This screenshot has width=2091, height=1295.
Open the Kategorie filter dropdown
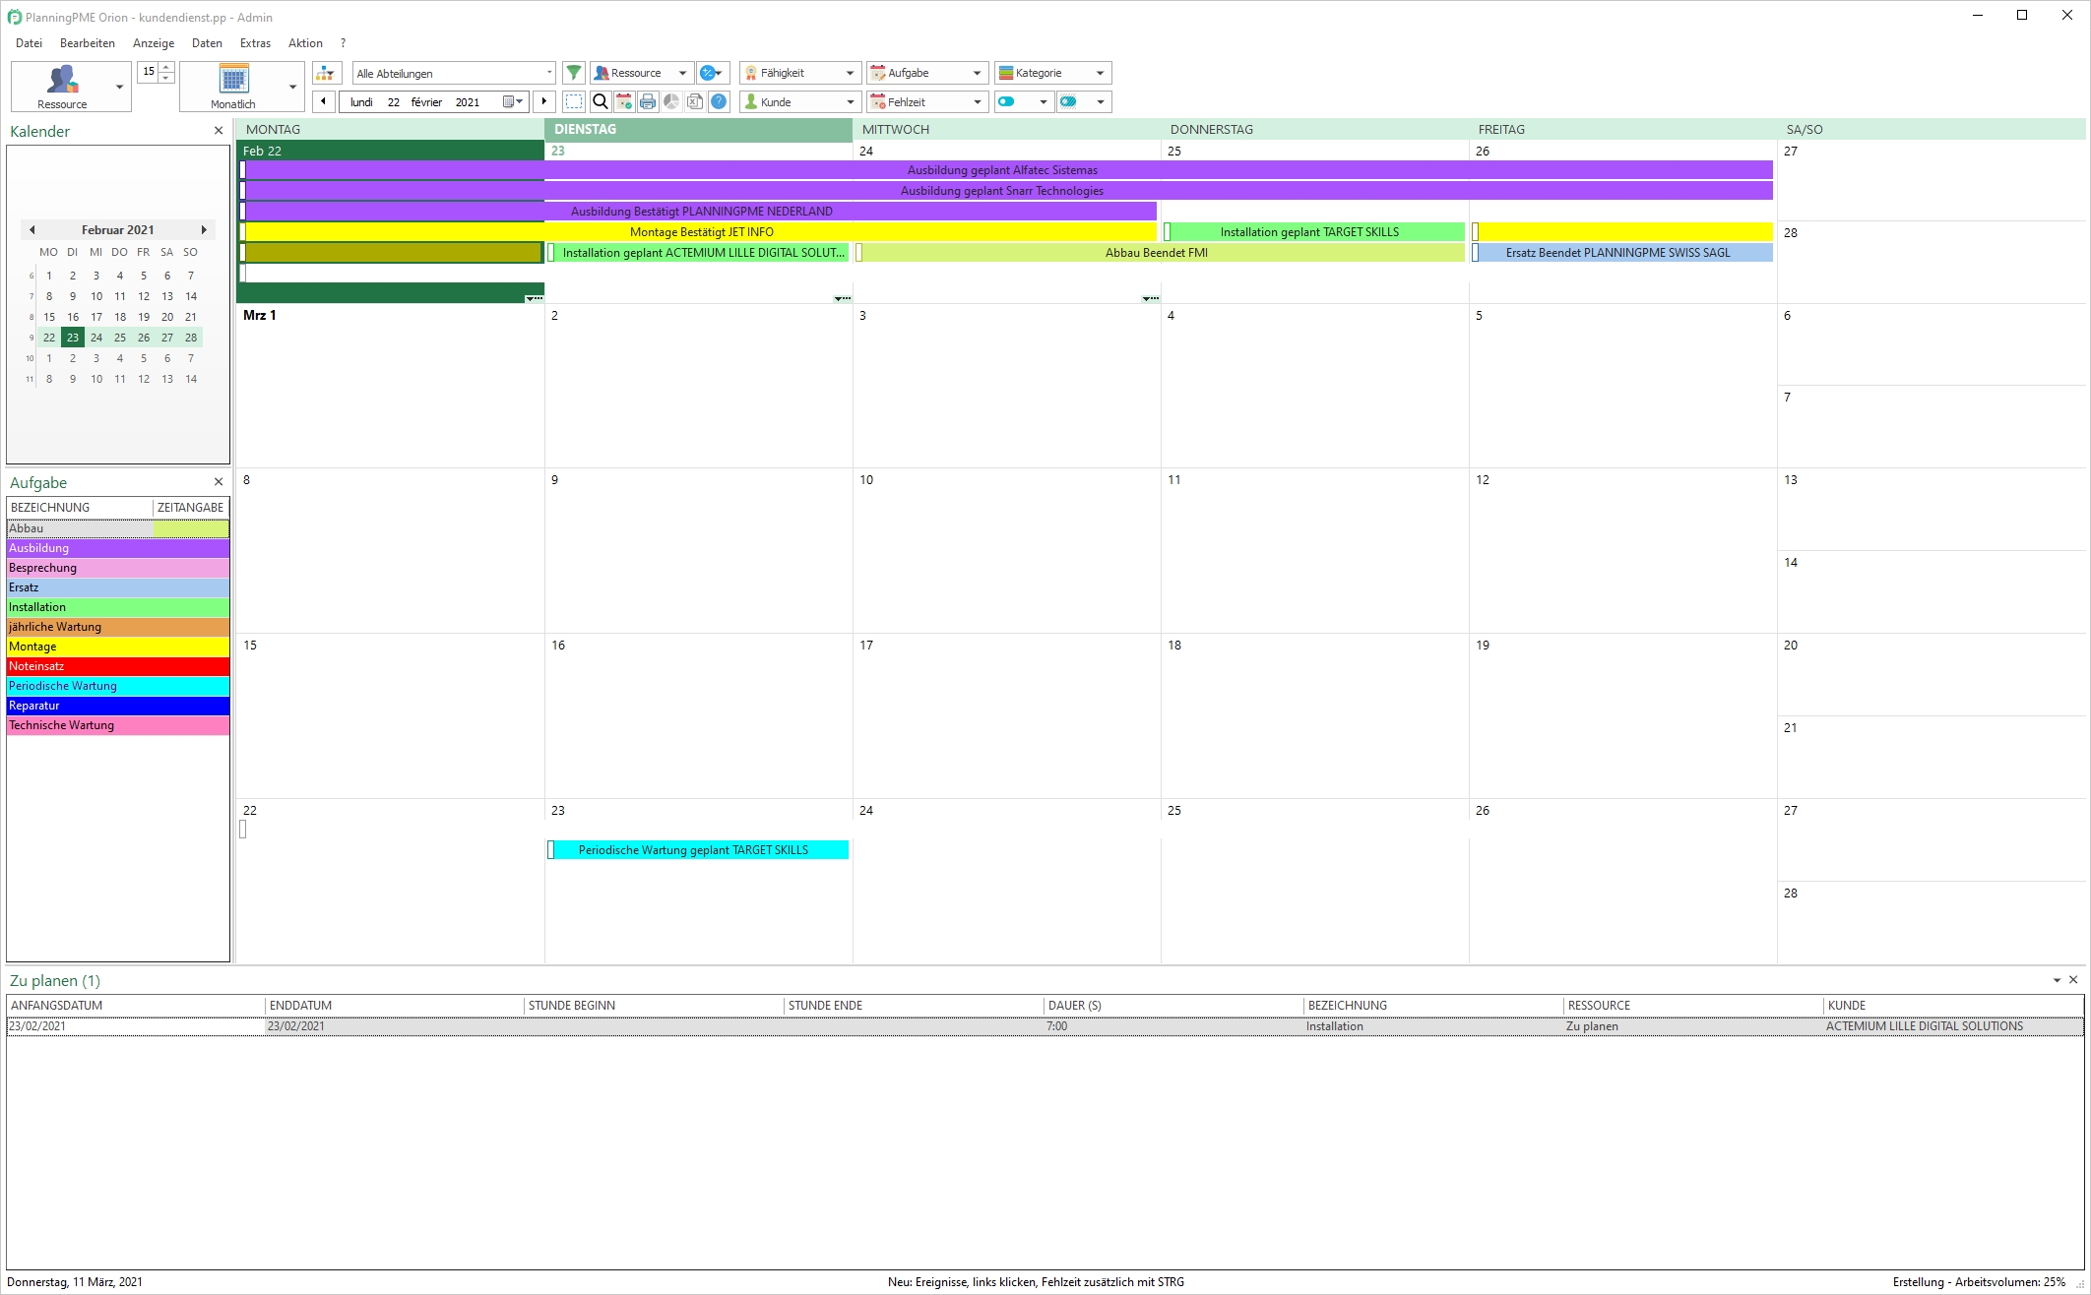point(1053,73)
